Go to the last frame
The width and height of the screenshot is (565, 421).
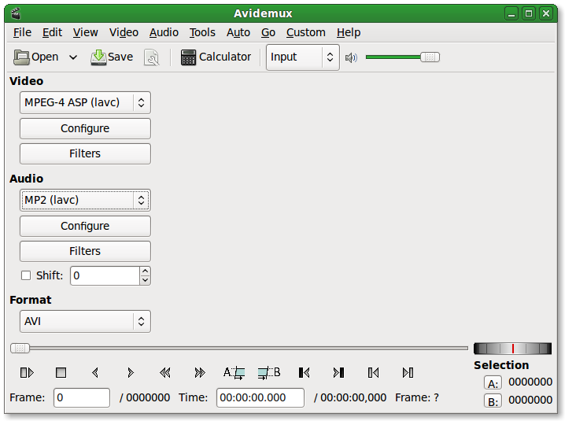pos(408,373)
